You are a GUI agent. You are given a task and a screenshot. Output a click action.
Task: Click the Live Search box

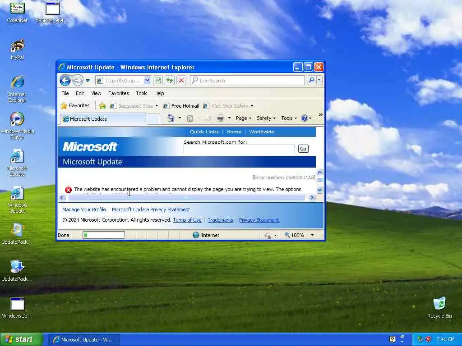coord(248,80)
